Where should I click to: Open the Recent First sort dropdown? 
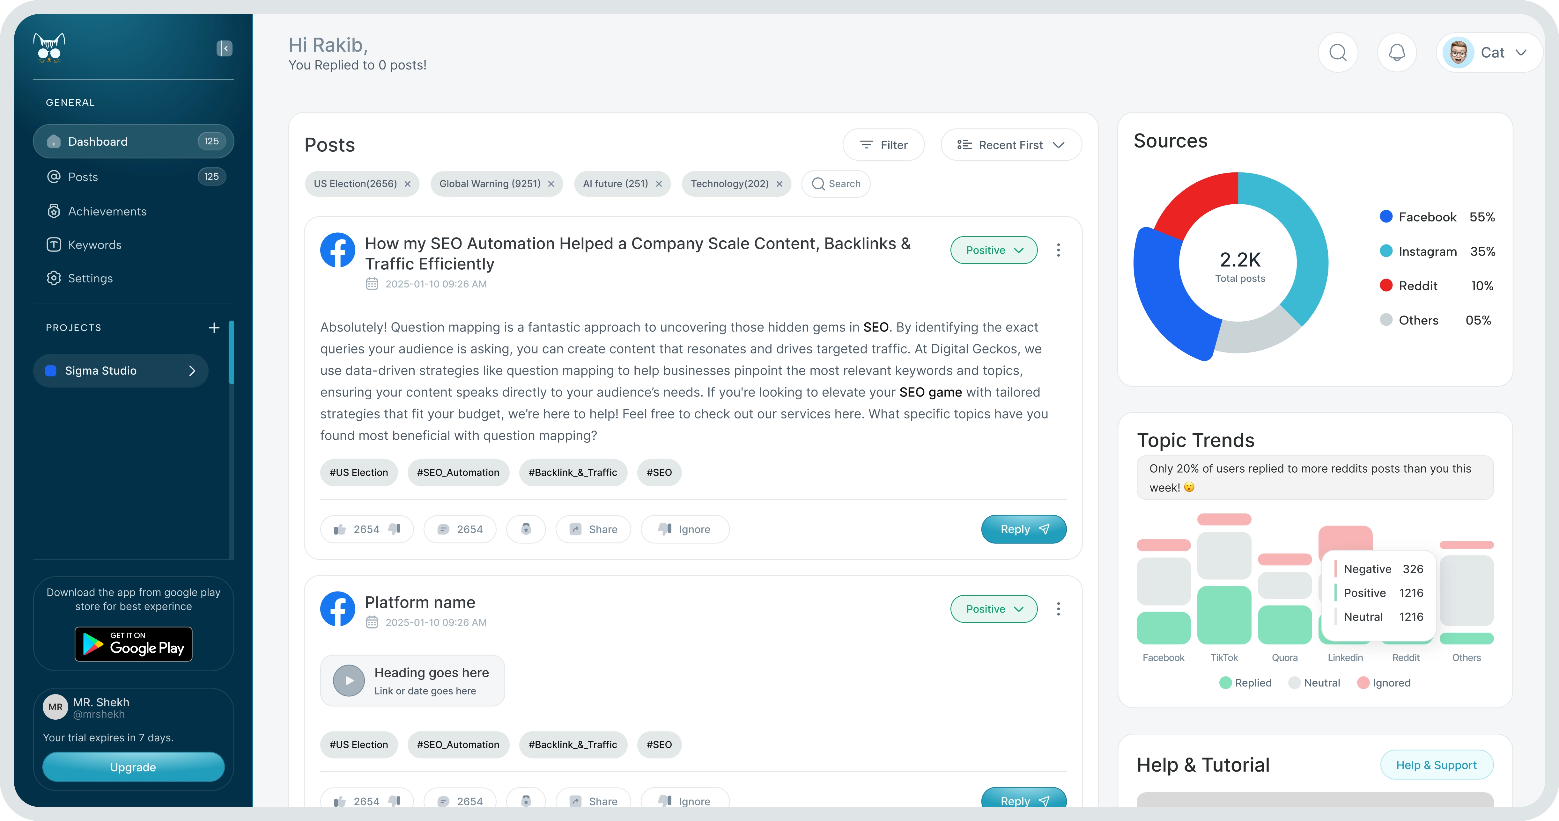[x=1010, y=144]
